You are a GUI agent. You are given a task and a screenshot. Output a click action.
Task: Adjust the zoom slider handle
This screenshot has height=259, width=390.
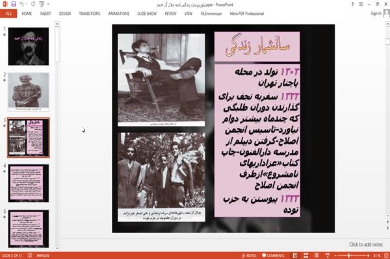(349, 256)
